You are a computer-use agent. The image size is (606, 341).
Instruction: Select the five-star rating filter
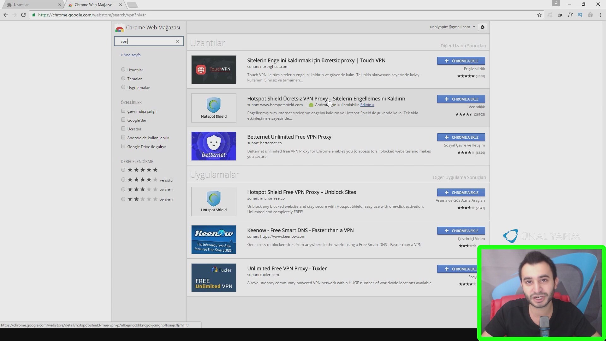[123, 170]
